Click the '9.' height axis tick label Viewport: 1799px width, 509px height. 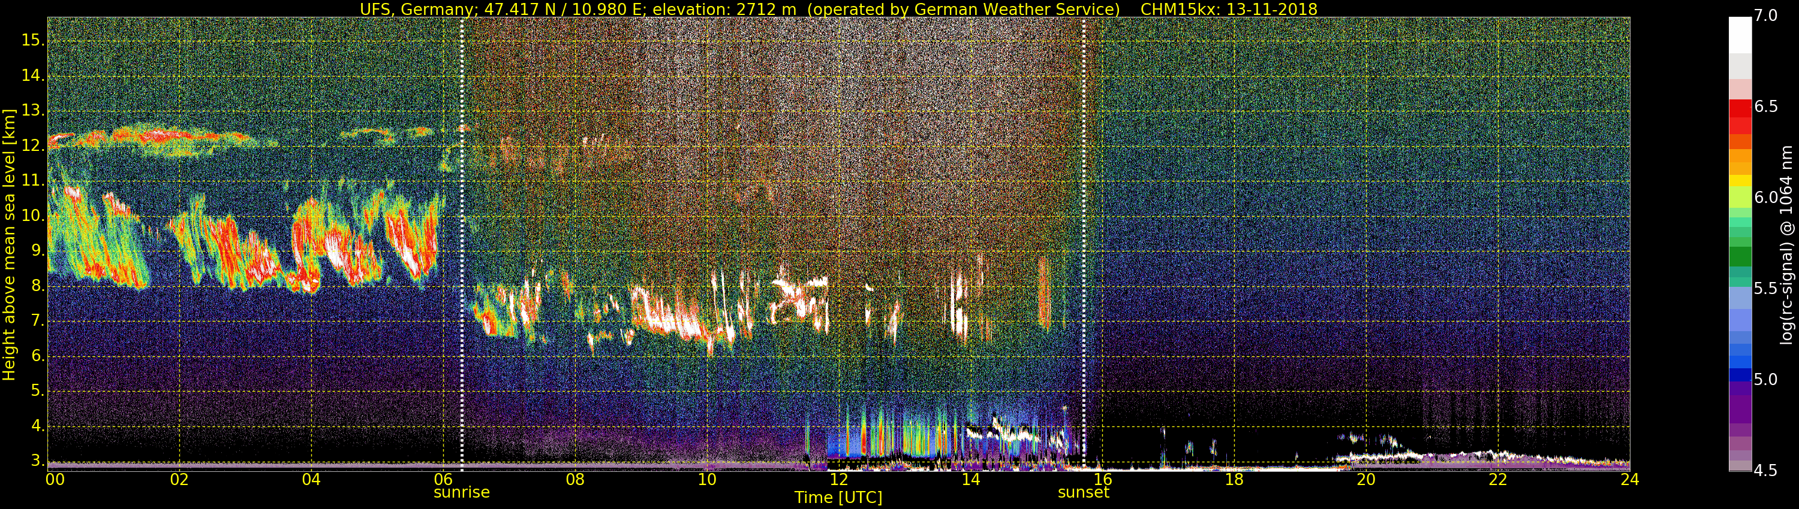click(x=37, y=251)
